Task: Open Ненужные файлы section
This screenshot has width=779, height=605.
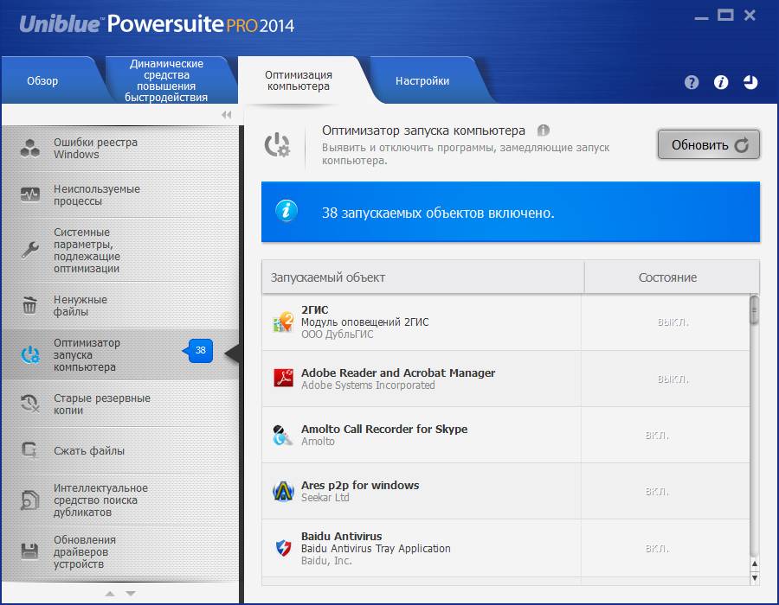Action: (120, 305)
